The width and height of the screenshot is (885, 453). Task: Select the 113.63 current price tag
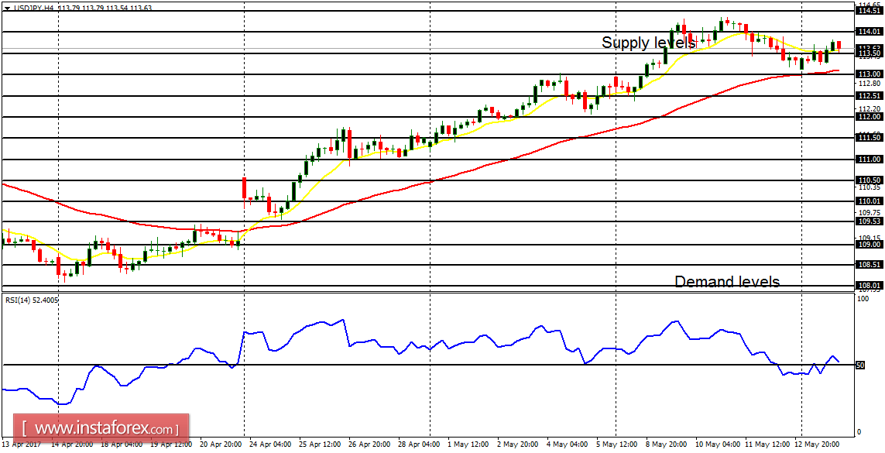871,48
